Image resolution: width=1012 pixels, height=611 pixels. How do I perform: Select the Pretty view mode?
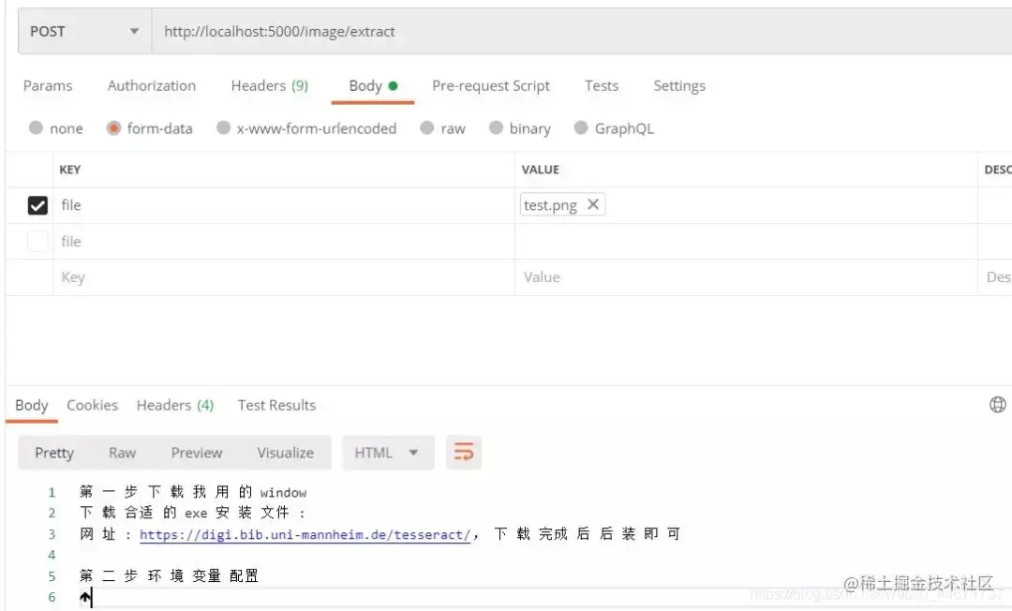click(54, 453)
